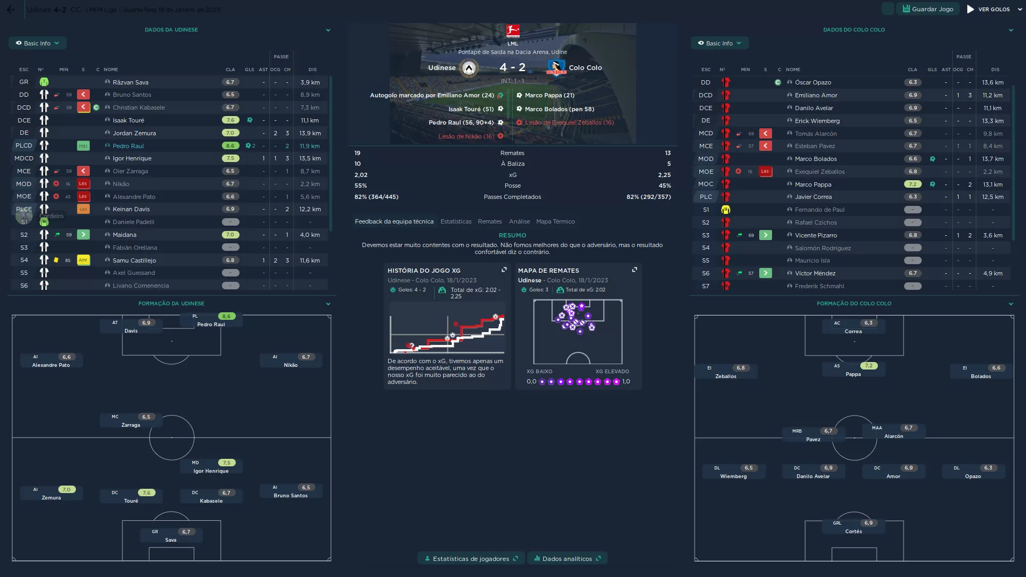Click Tomás Alarcón's red substituted-off icon
The width and height of the screenshot is (1026, 577).
click(765, 133)
